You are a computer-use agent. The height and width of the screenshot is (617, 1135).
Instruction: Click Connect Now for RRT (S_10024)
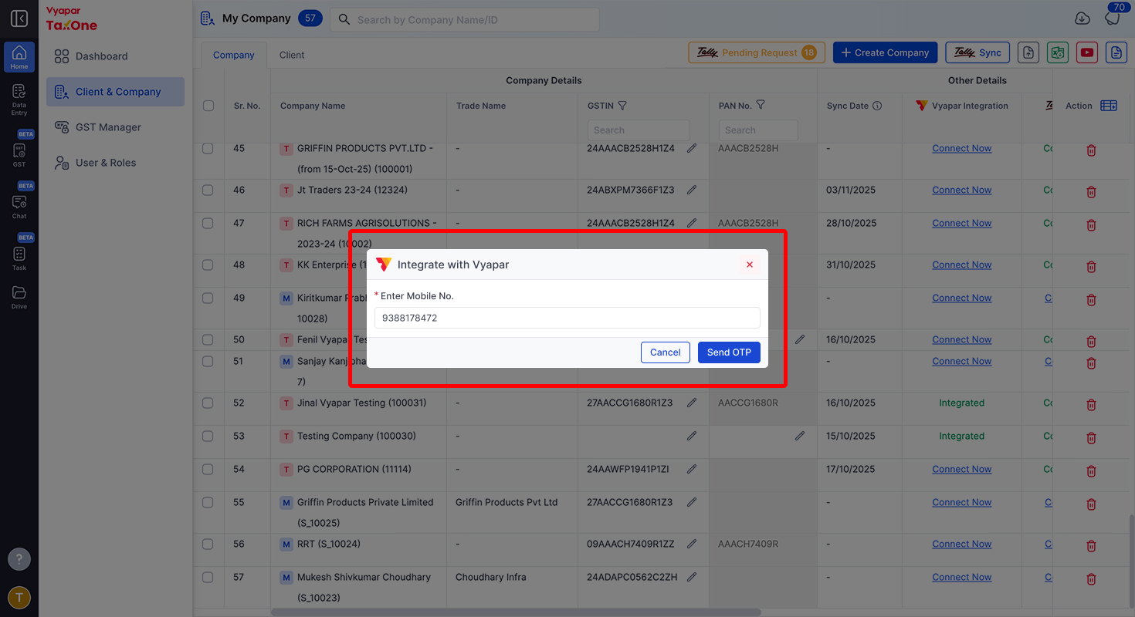[x=961, y=544]
